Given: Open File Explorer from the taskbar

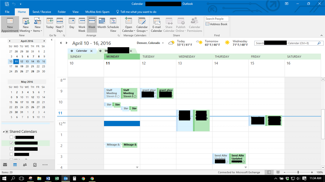Looking at the screenshot, I should 39,179.
